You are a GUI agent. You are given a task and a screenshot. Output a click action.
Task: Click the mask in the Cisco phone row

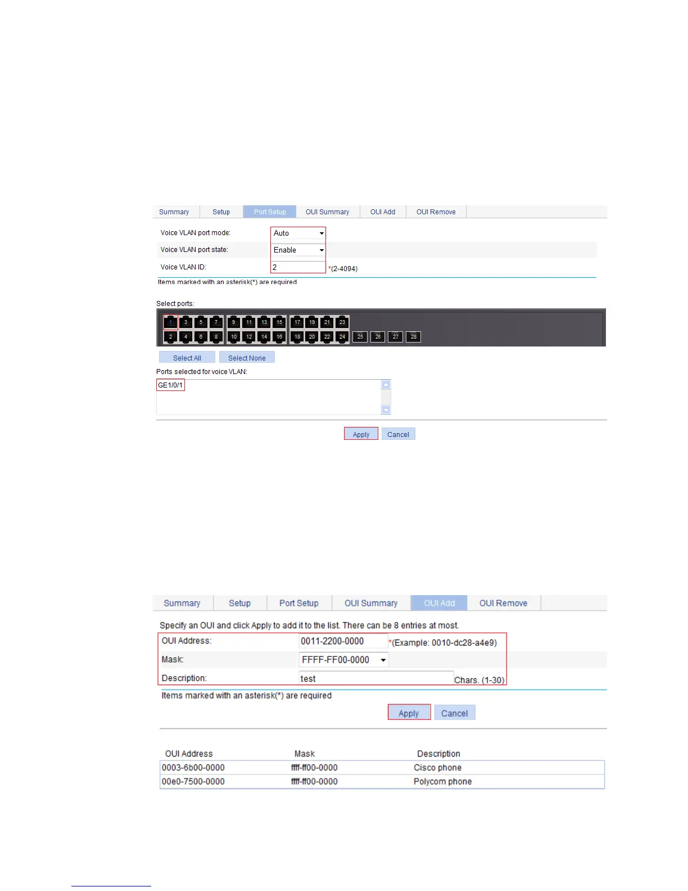point(314,768)
